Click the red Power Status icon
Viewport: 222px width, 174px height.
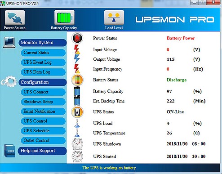(77, 38)
